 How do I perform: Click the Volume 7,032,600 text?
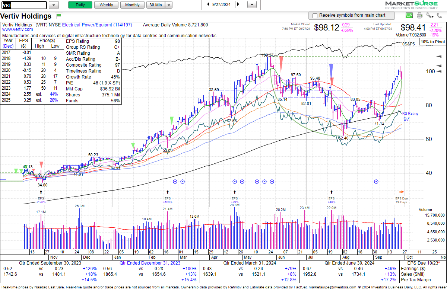[411, 35]
